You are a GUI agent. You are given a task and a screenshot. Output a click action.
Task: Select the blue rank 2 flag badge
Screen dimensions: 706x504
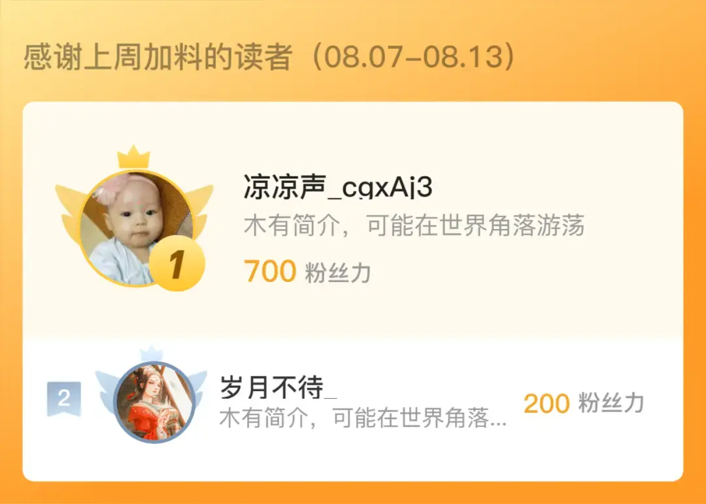pyautogui.click(x=64, y=398)
